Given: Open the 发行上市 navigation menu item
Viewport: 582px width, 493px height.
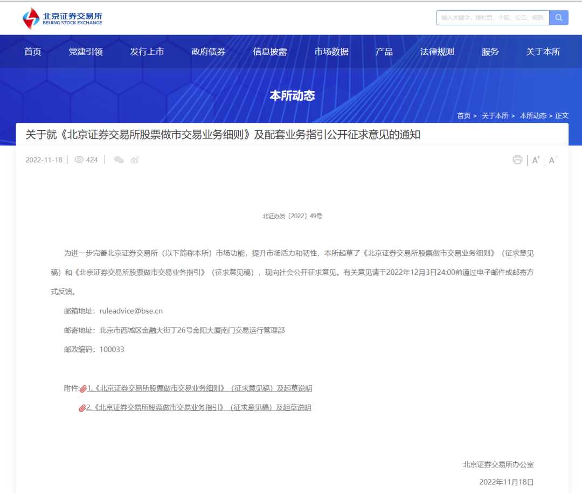Looking at the screenshot, I should pos(147,52).
